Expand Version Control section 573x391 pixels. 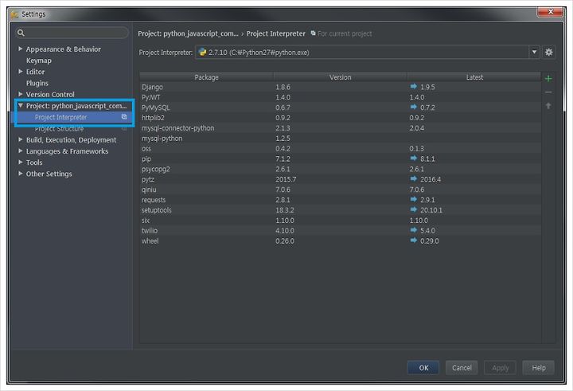tap(21, 94)
